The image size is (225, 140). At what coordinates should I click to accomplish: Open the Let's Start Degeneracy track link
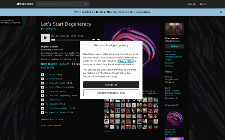[x=59, y=96]
